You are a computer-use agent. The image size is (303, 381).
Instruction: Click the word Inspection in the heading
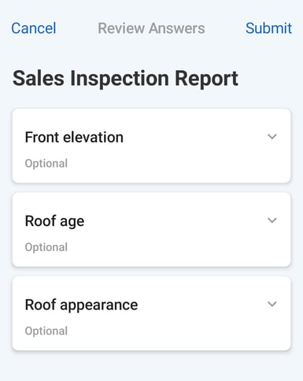(120, 79)
